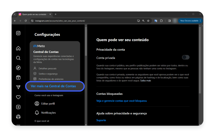215x137 pixels.
Task: Bookmark this page with the star icon
Action: 148,21
